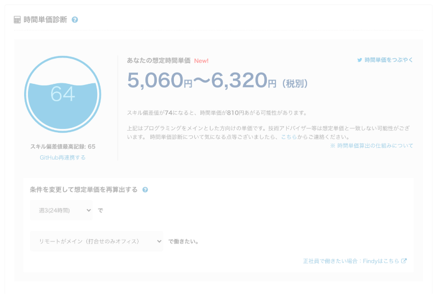
Task: Click the red New! badge
Action: coord(201,61)
